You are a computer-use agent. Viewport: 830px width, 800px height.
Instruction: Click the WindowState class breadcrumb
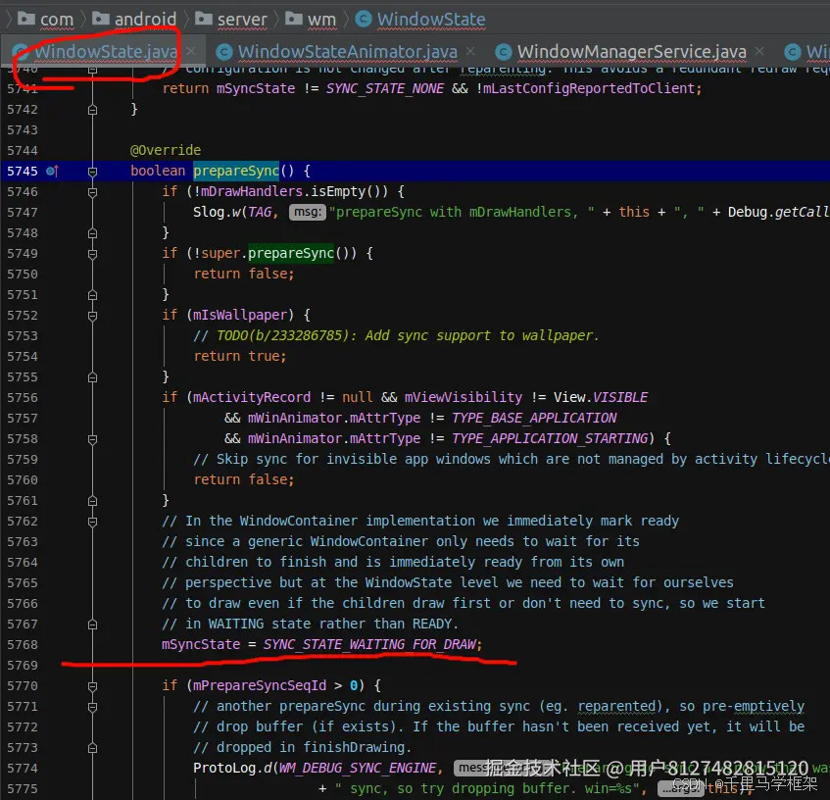tap(431, 20)
